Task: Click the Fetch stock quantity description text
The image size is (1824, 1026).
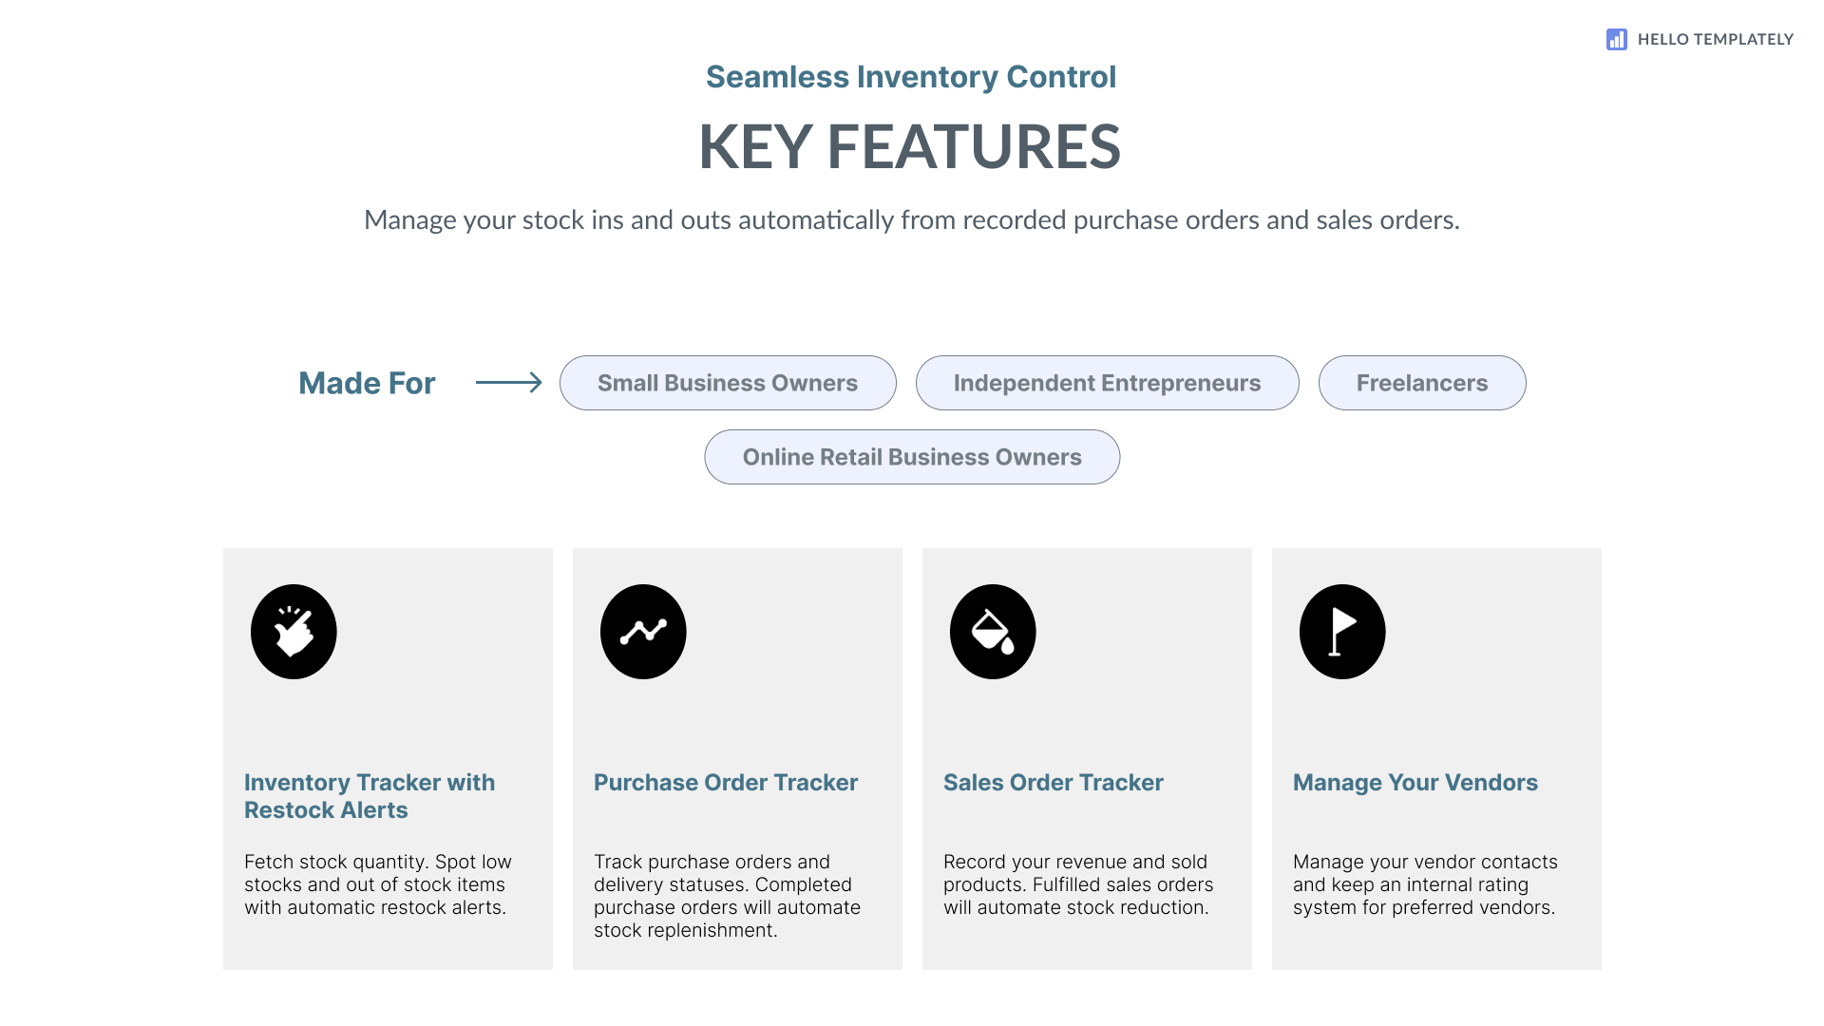Action: pos(378,884)
